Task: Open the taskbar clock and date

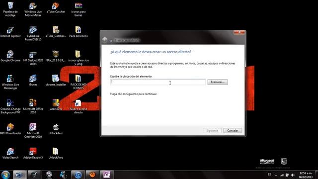Action: coord(306,175)
